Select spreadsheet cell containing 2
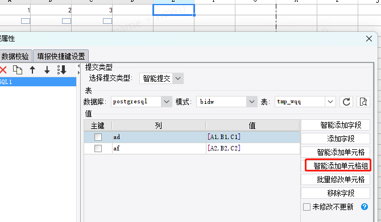Image resolution: width=381 pixels, height=222 pixels. click(x=51, y=10)
